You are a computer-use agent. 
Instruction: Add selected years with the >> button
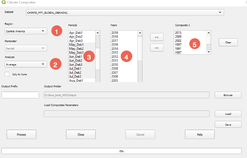click(x=156, y=37)
